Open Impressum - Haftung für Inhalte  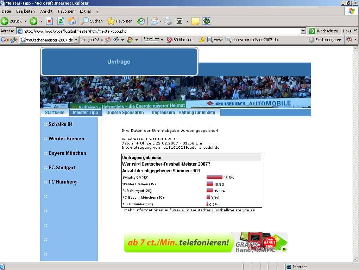[x=184, y=112]
